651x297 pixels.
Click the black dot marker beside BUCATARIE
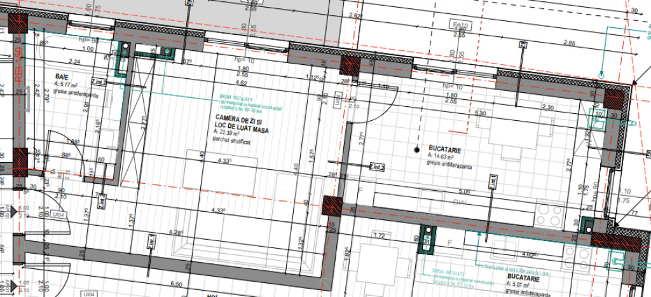(416, 151)
